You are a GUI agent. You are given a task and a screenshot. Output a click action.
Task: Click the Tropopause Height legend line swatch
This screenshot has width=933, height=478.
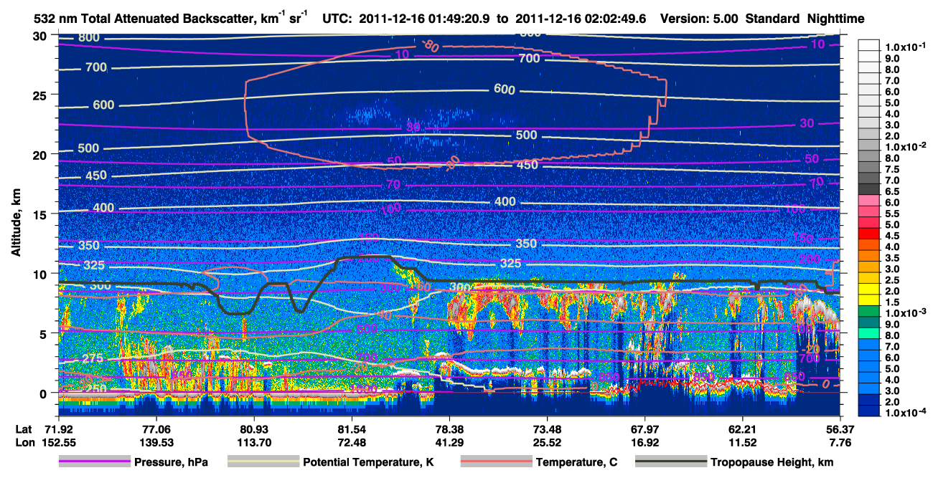point(672,462)
